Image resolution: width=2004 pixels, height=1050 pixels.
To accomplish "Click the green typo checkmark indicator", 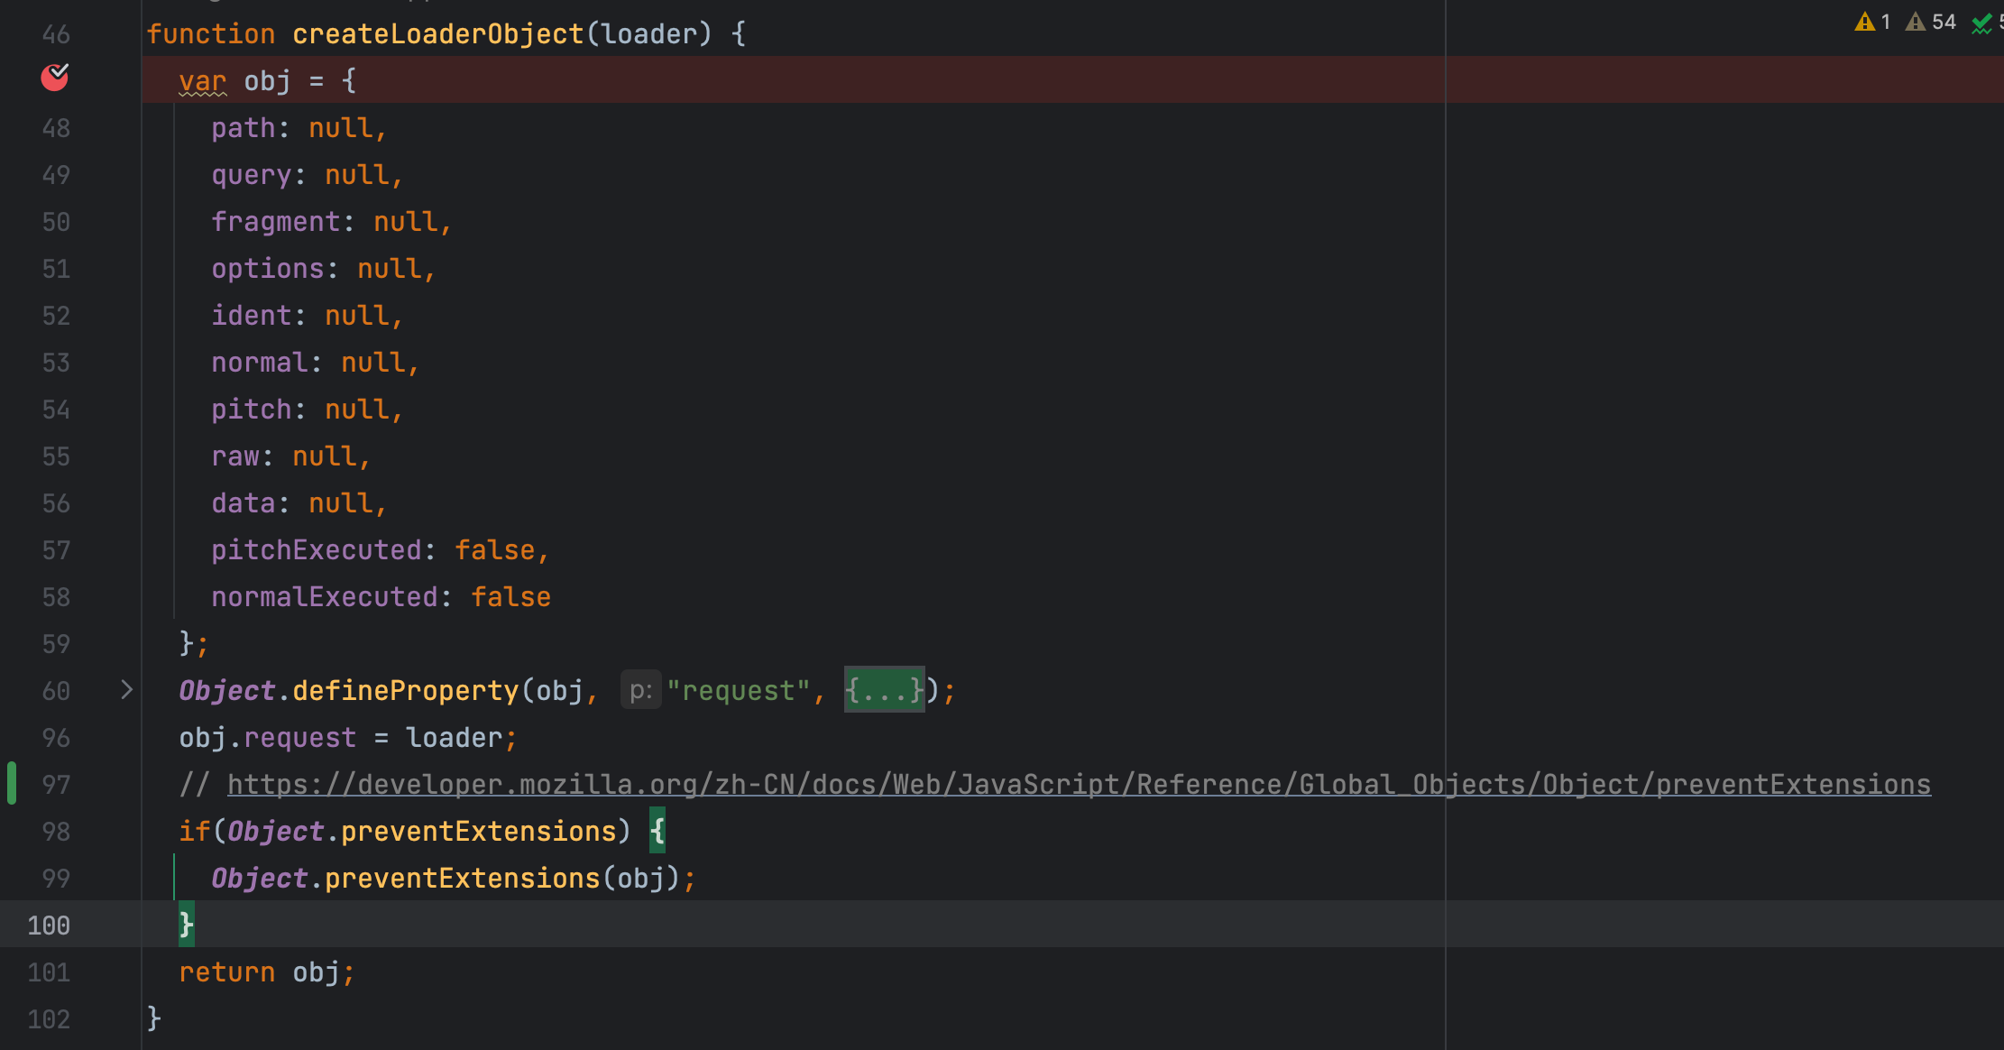I will point(1981,24).
